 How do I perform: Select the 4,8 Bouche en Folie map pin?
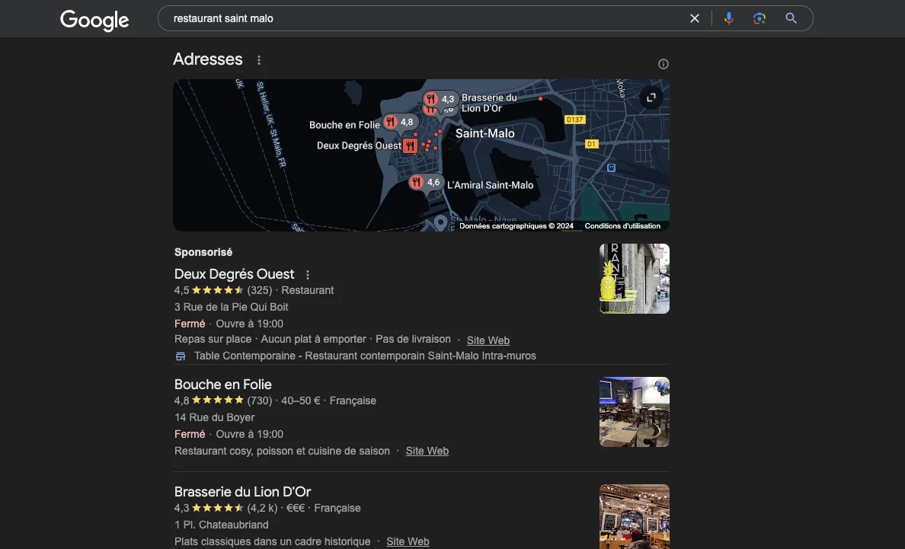pos(400,122)
